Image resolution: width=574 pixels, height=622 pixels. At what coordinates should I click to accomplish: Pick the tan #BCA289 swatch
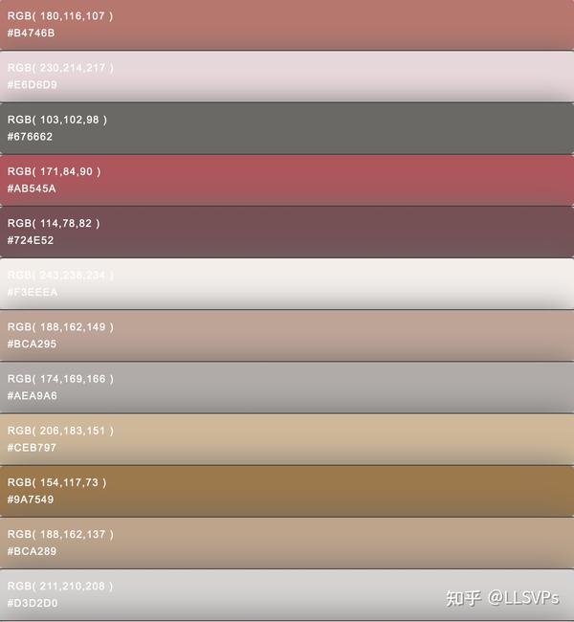coord(287,543)
